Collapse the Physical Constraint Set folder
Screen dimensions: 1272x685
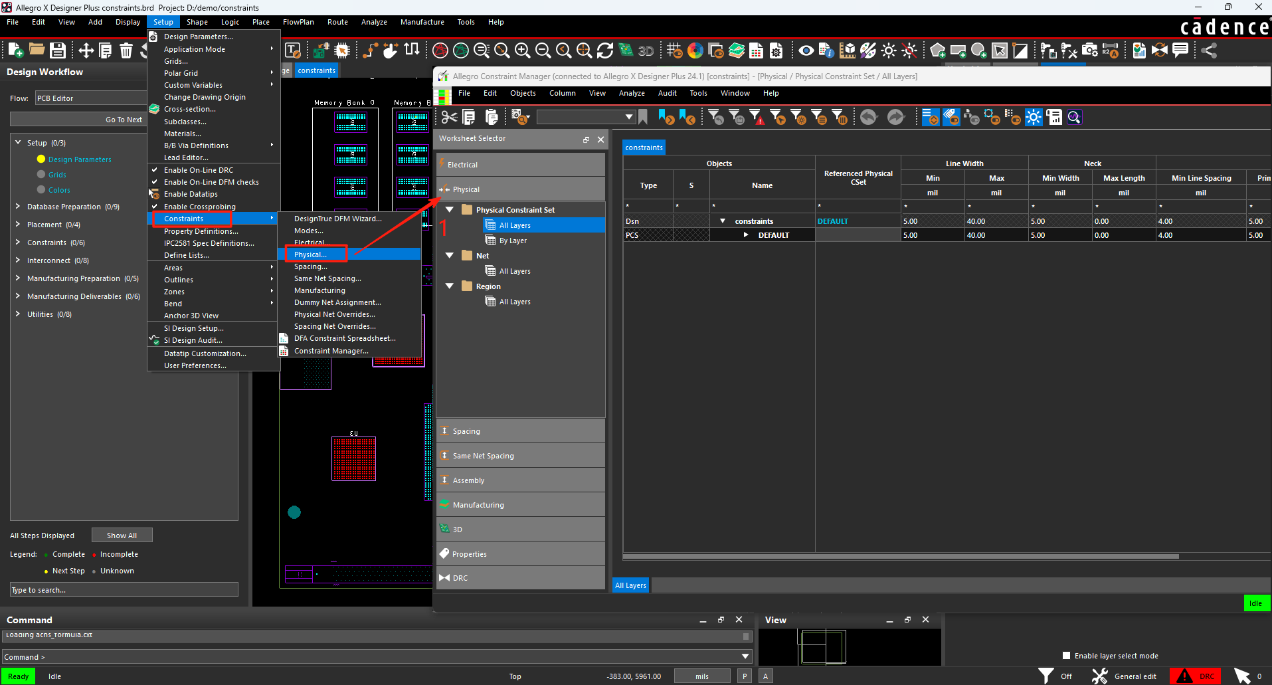coord(450,209)
